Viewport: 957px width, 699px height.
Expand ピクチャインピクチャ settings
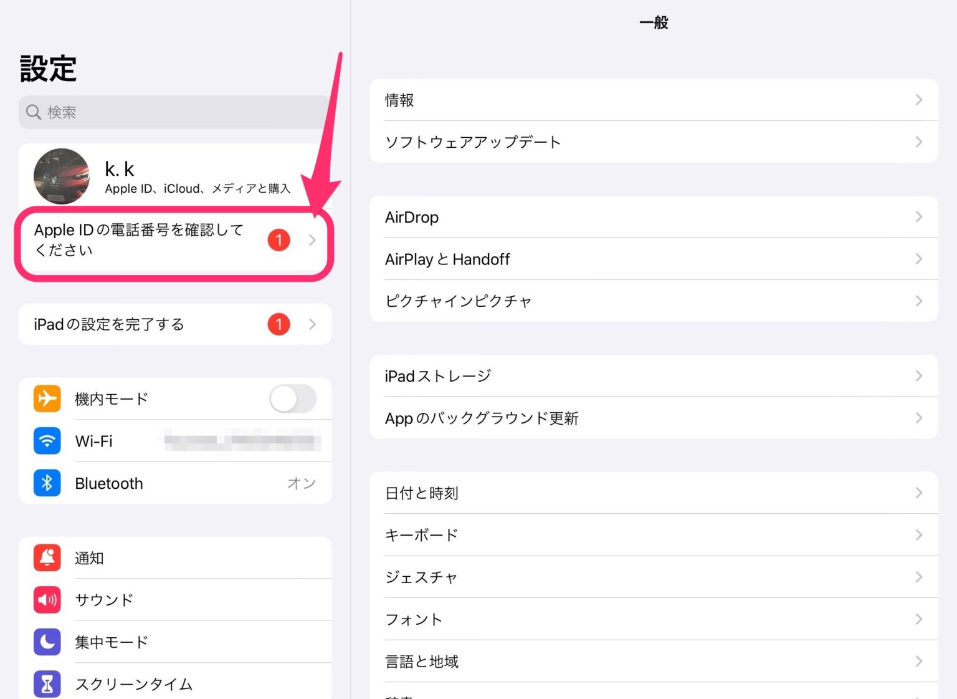tap(918, 301)
